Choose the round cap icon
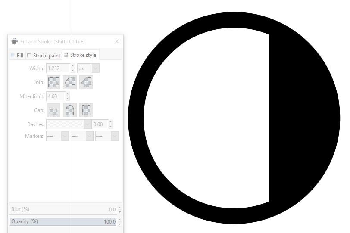The width and height of the screenshot is (350, 233). click(x=70, y=110)
